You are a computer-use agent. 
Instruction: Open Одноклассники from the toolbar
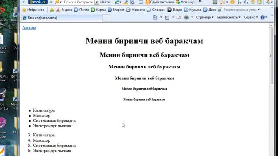tap(159, 2)
